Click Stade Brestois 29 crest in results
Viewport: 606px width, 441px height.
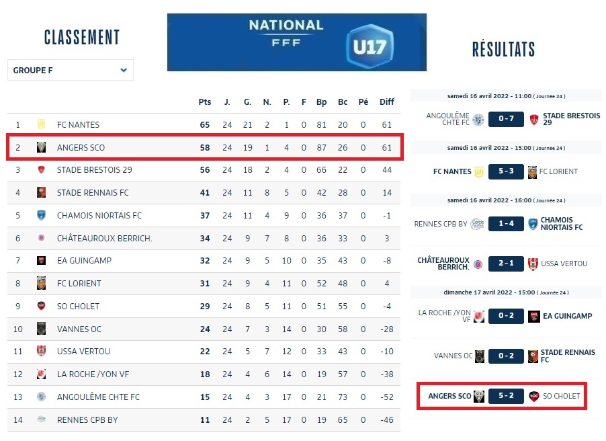point(534,120)
